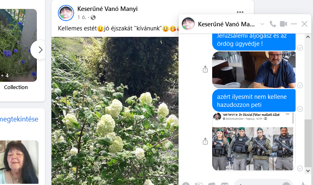The height and width of the screenshot is (185, 313).
Task: Start a voice call from the chat header
Action: (x=273, y=24)
